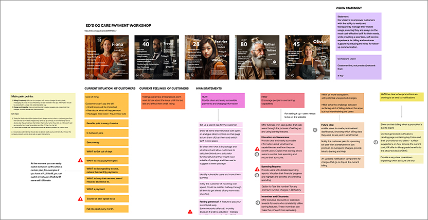The image size is (428, 220).
Task: Select 'Context generated notifications' yellow note
Action: click(x=402, y=143)
